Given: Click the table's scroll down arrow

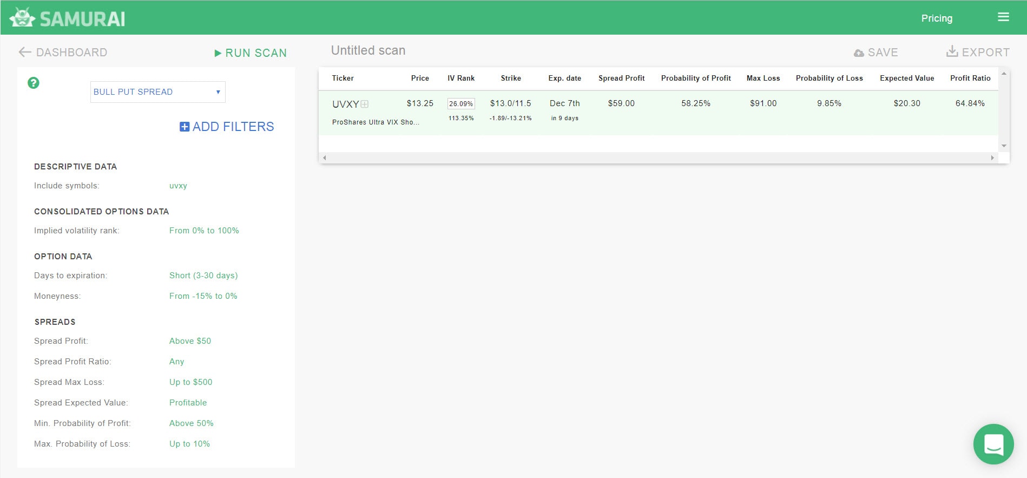Looking at the screenshot, I should click(x=1004, y=146).
